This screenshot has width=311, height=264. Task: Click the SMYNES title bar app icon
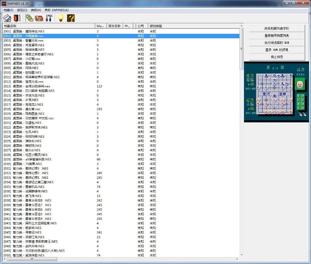point(4,3)
